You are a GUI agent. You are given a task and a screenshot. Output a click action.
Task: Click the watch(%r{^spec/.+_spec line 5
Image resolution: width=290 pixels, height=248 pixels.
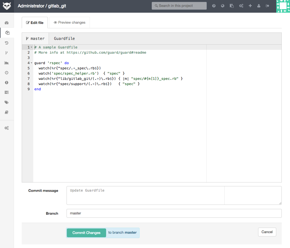coord(70,68)
